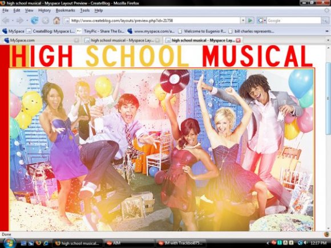Image resolution: width=331 pixels, height=248 pixels.
Task: Open the Bookmarks menu
Action: tap(65, 10)
